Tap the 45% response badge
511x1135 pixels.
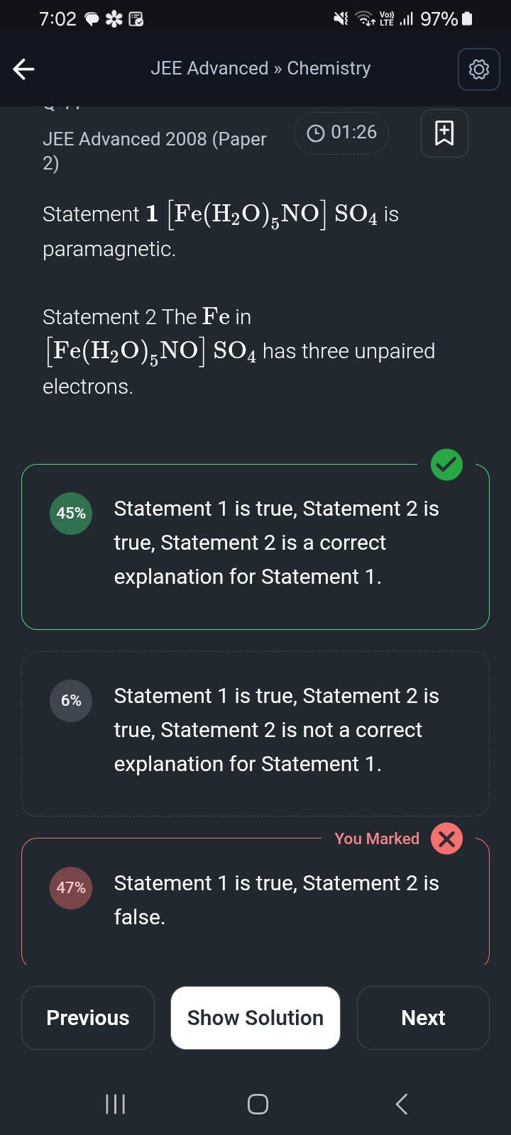71,513
